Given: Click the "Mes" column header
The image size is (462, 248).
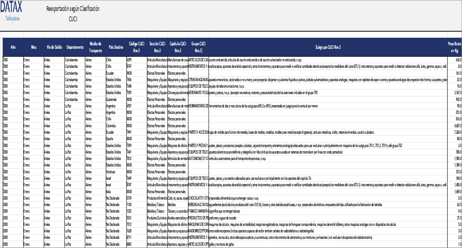Looking at the screenshot, I should pyautogui.click(x=33, y=47).
